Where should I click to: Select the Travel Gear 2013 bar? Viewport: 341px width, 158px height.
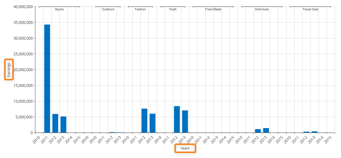pos(315,132)
